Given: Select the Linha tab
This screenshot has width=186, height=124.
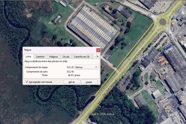Looking at the screenshot, I should (28, 56).
